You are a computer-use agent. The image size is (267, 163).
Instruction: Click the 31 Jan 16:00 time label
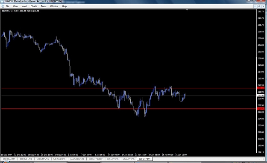coord(181,155)
